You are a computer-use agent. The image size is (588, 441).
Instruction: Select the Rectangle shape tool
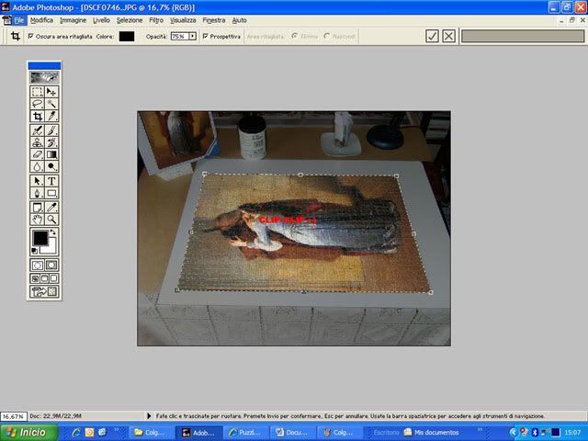coord(51,193)
